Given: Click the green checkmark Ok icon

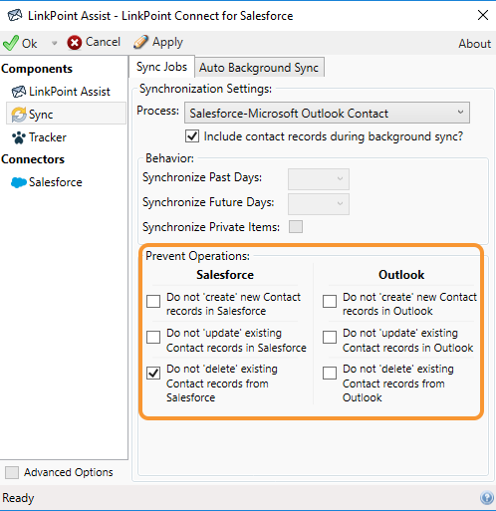Looking at the screenshot, I should click(x=11, y=43).
